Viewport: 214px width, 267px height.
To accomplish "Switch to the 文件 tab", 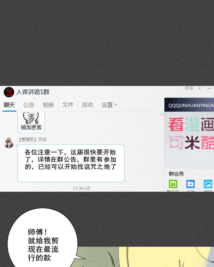I will click(x=68, y=105).
